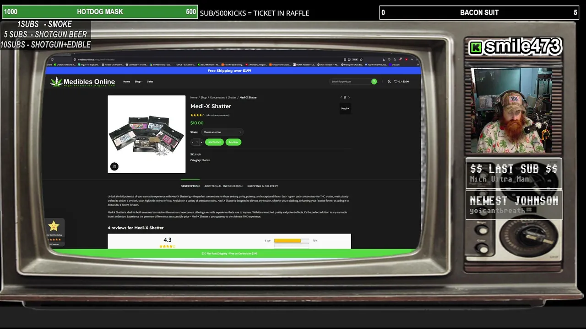Click the $10.00 price text

tap(197, 123)
